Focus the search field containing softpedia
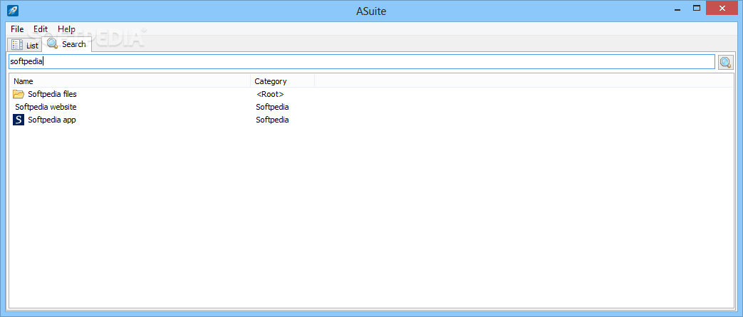Image resolution: width=743 pixels, height=317 pixels. 362,61
